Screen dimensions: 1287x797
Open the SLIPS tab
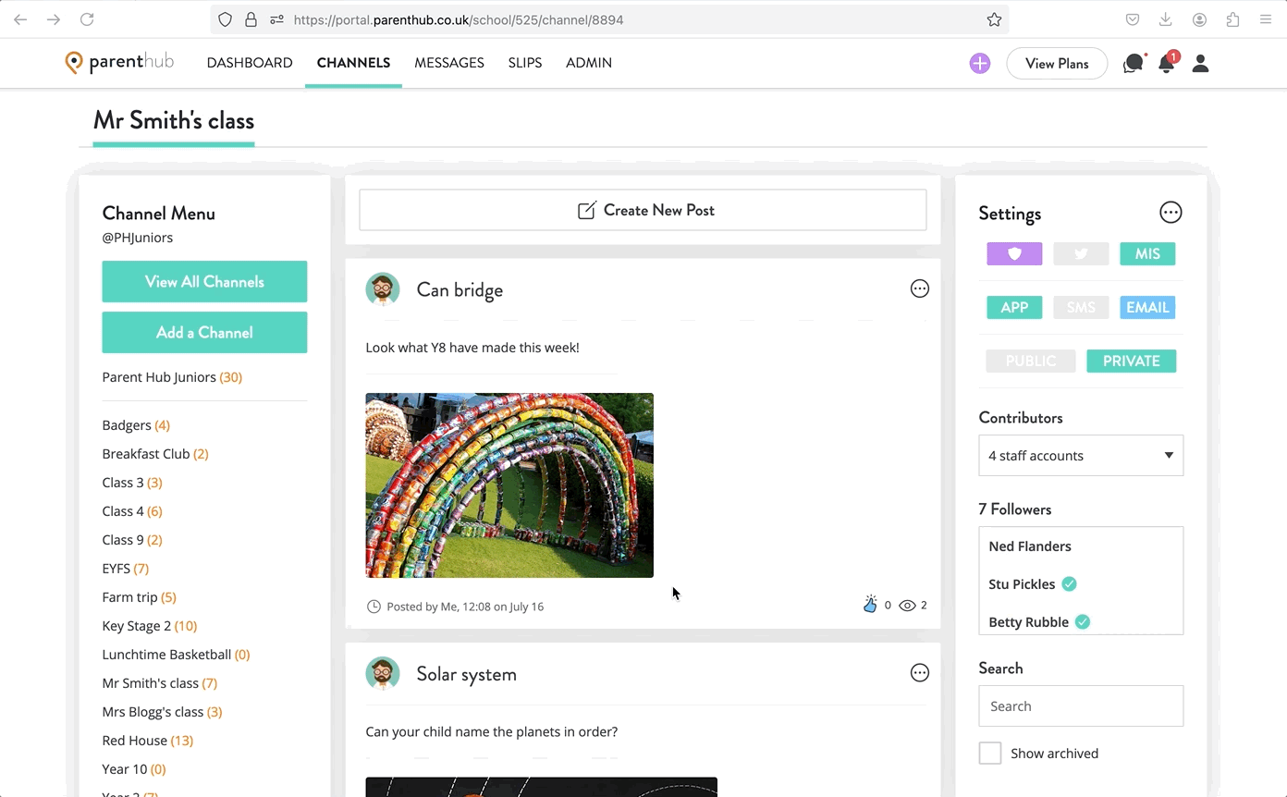pos(525,63)
